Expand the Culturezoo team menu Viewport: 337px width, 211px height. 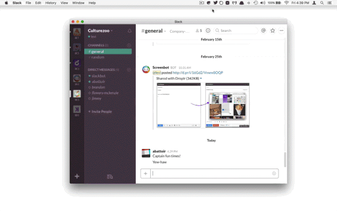(x=100, y=31)
